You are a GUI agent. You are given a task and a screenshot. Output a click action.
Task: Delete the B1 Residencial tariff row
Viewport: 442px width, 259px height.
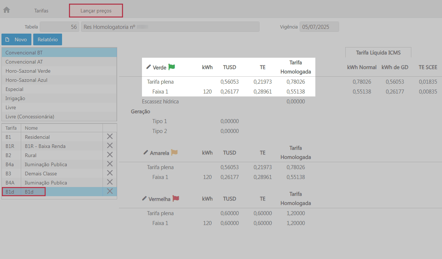click(x=109, y=137)
